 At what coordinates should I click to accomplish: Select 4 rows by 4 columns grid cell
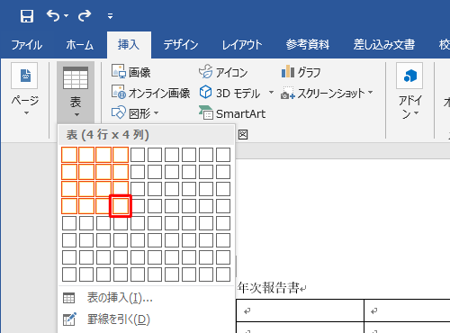coord(121,206)
